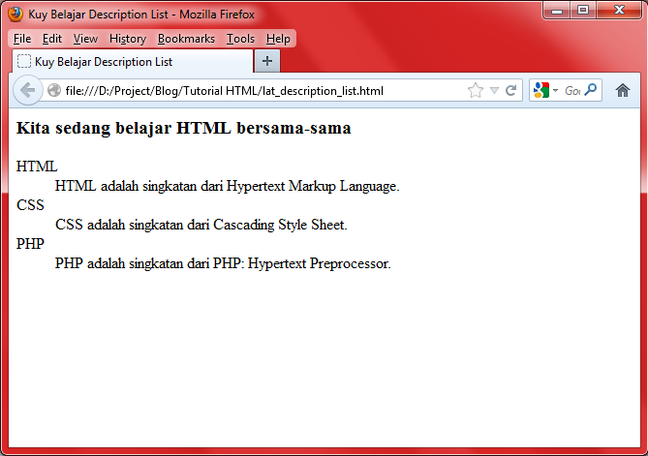
Task: Open the Help menu
Action: (278, 39)
